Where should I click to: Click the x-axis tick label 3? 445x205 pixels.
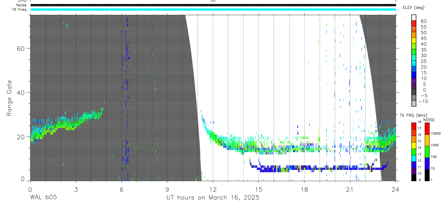click(76, 189)
